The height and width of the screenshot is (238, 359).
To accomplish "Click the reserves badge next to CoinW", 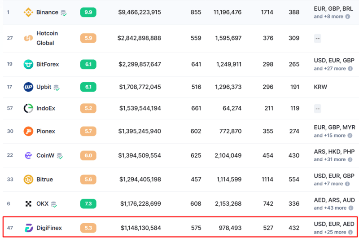I will click(x=60, y=156).
